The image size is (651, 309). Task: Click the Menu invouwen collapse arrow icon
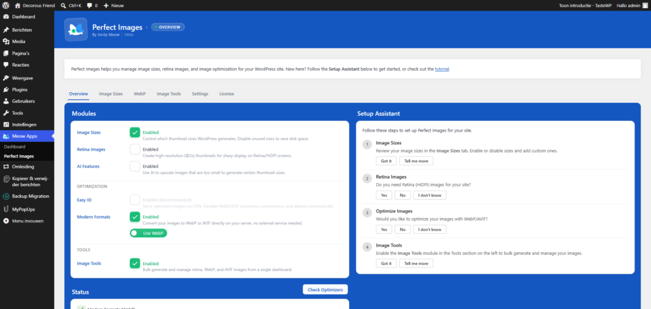click(6, 221)
